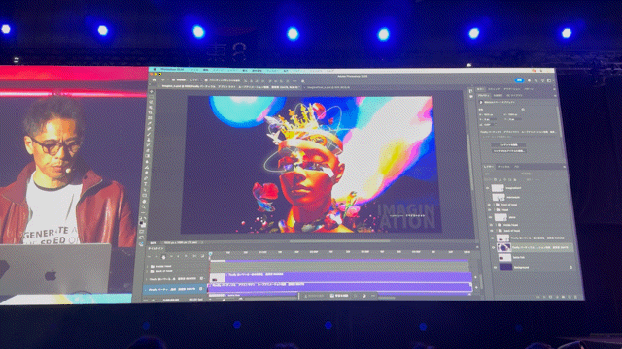Expand the 'back of head' track in Timeline
622x349 pixels.
tap(148, 271)
